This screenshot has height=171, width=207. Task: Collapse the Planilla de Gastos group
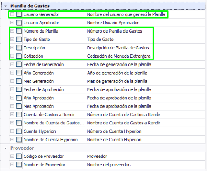coord(5,6)
